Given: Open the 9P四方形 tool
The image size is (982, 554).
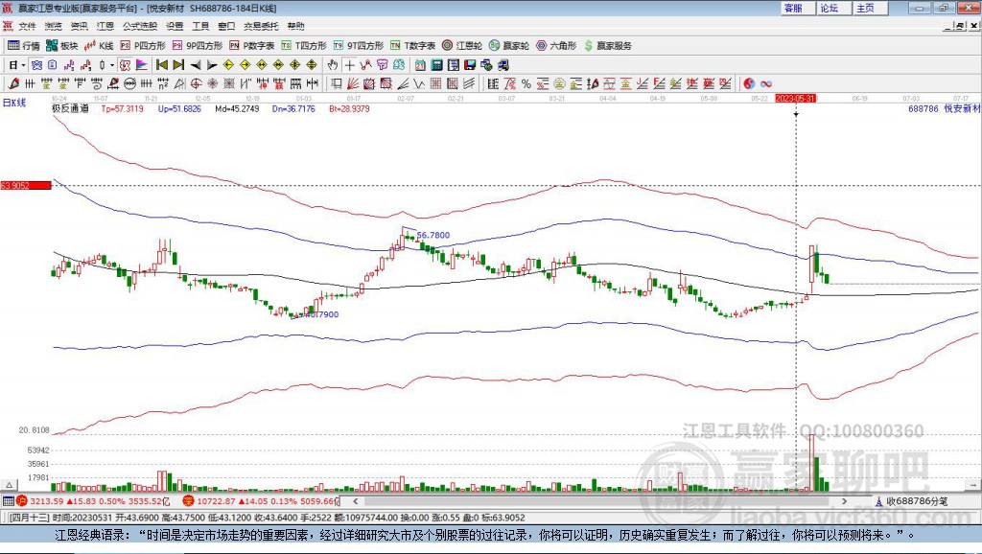Looking at the screenshot, I should coord(198,46).
